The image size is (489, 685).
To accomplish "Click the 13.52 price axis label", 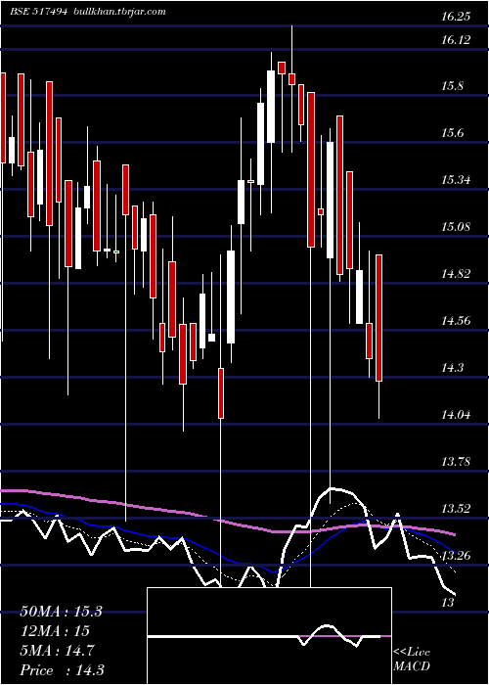I will pos(456,509).
